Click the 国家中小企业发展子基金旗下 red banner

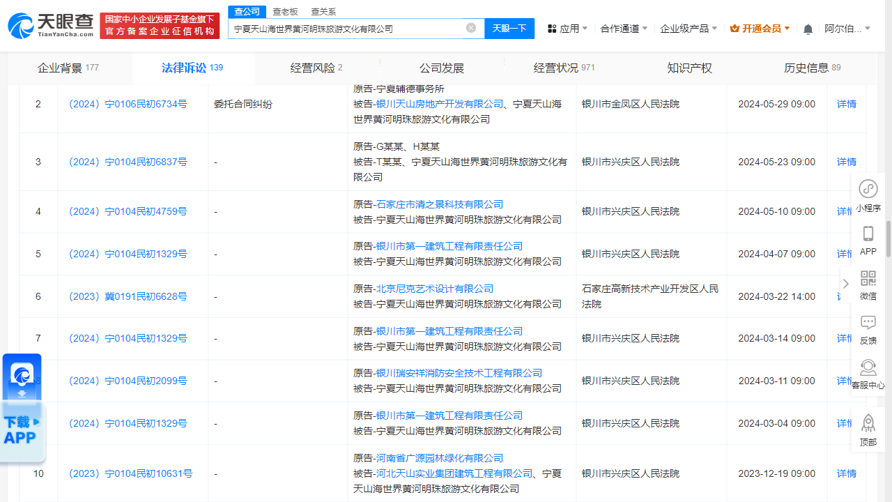pos(160,26)
